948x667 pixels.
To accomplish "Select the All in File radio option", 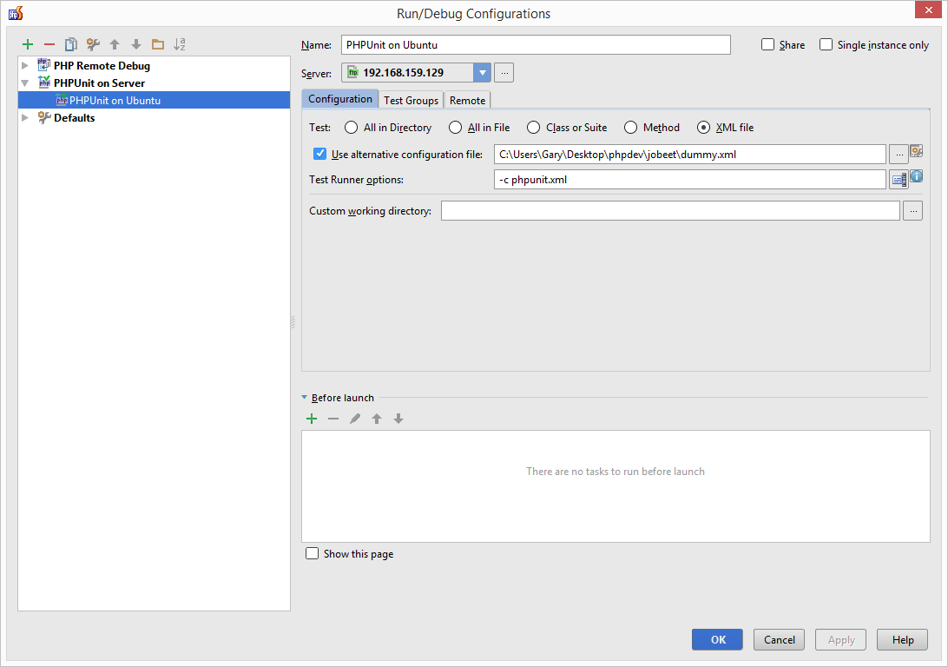I will click(455, 127).
